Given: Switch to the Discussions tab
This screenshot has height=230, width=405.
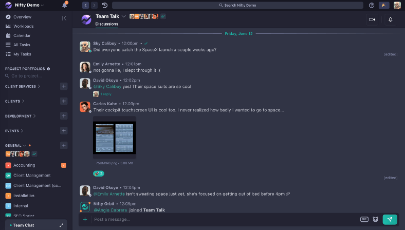Looking at the screenshot, I should [107, 24].
